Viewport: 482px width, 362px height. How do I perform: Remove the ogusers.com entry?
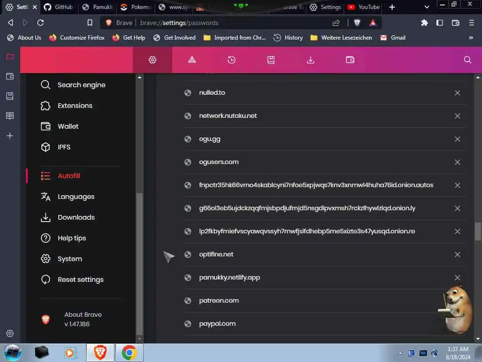[458, 162]
